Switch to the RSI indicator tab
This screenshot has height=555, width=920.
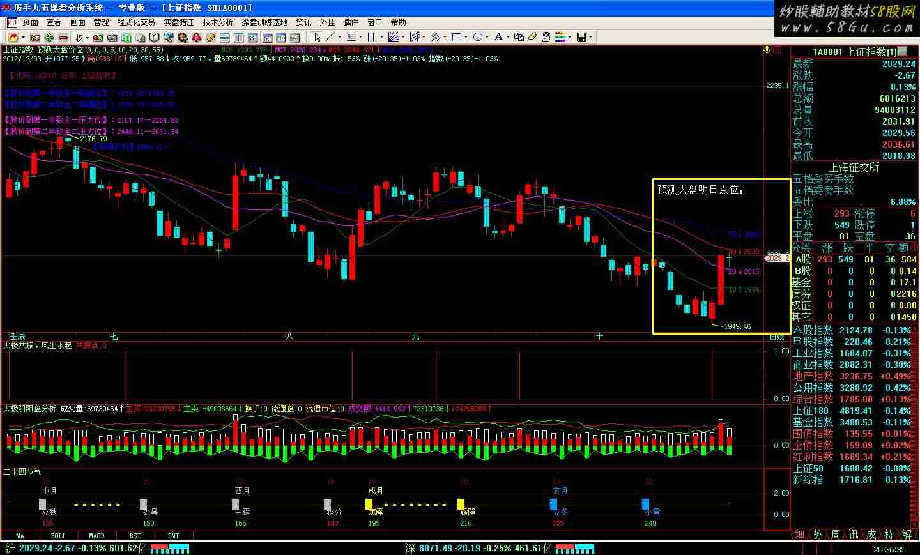pos(135,535)
